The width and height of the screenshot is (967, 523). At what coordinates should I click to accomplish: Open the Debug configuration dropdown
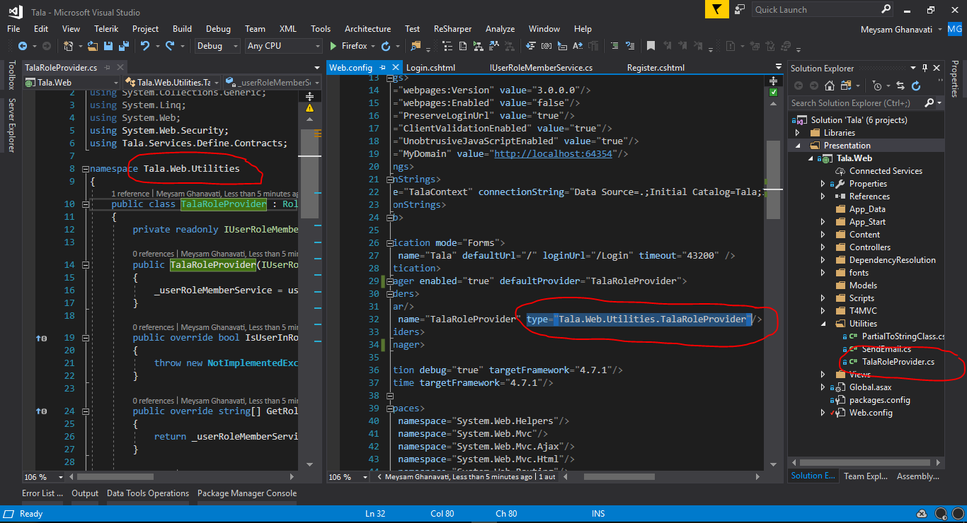(x=217, y=46)
